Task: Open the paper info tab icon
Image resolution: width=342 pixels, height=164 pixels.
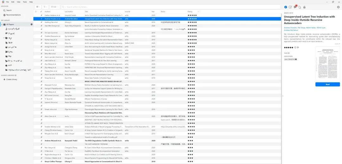Action: [x=286, y=7]
